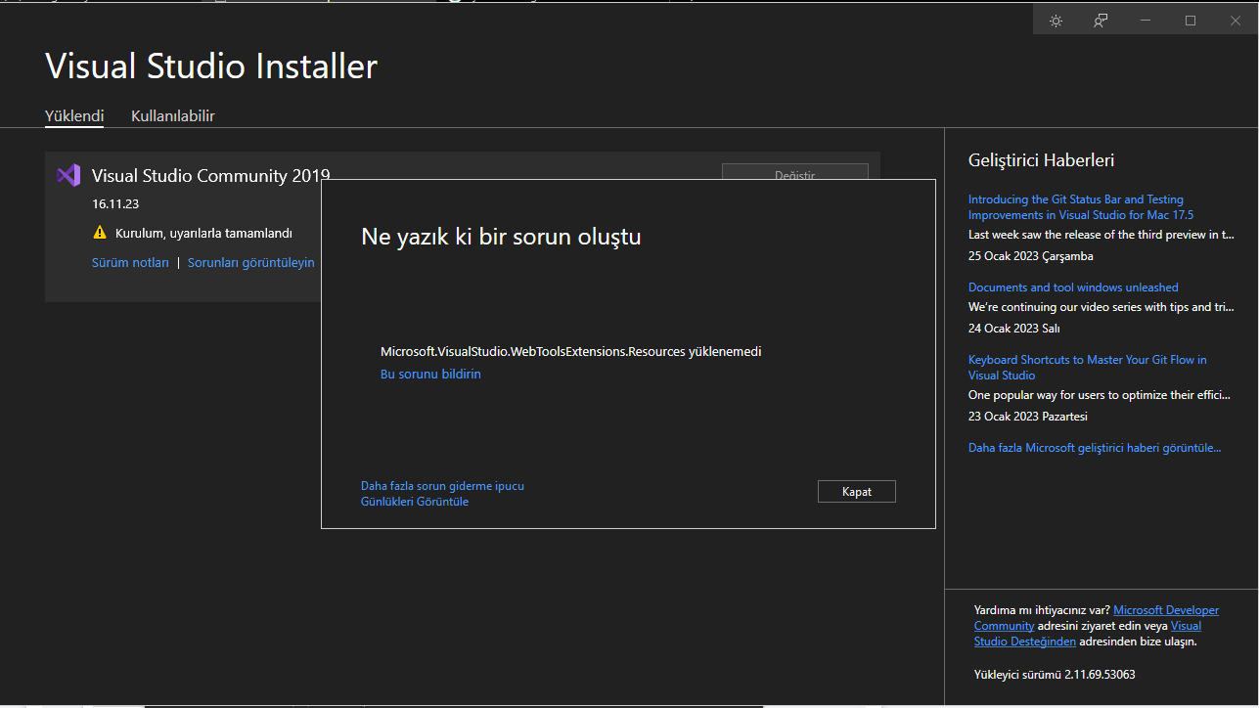Switch to the Yüklendi tab

(74, 115)
